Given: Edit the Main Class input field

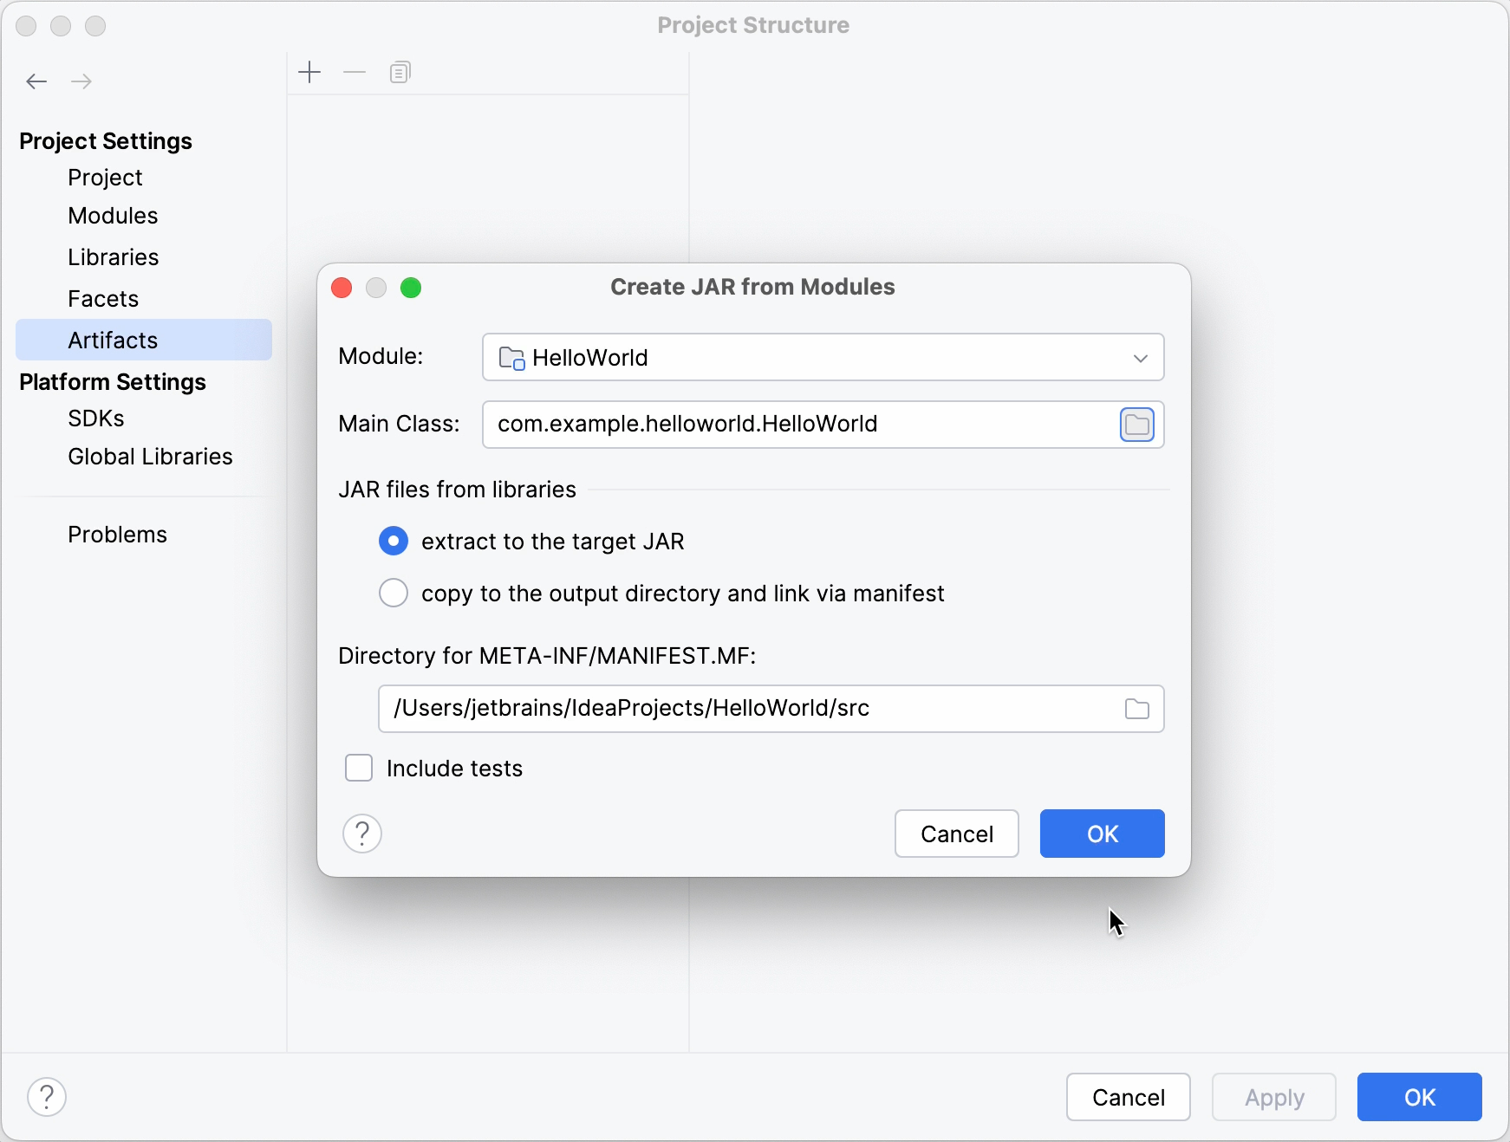Looking at the screenshot, I should [x=780, y=424].
